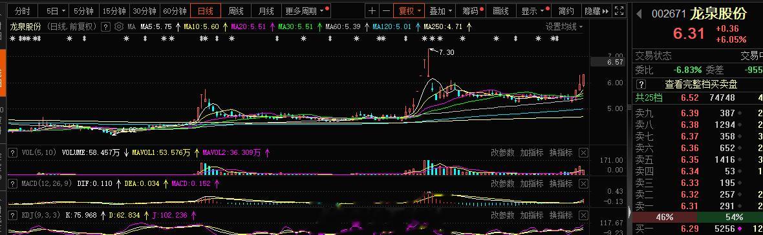Click 查看完整档买卖盘 link
The image size is (763, 235).
point(701,84)
